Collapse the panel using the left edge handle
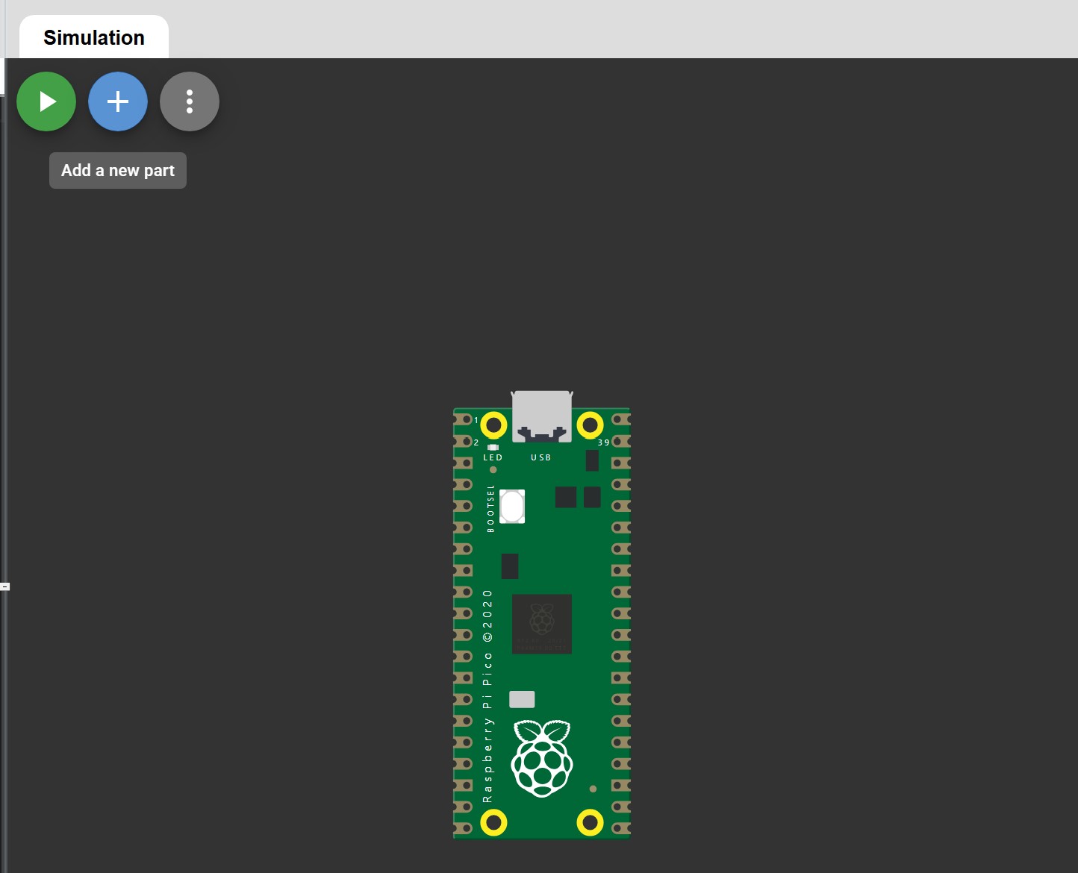The width and height of the screenshot is (1078, 873). coord(4,586)
